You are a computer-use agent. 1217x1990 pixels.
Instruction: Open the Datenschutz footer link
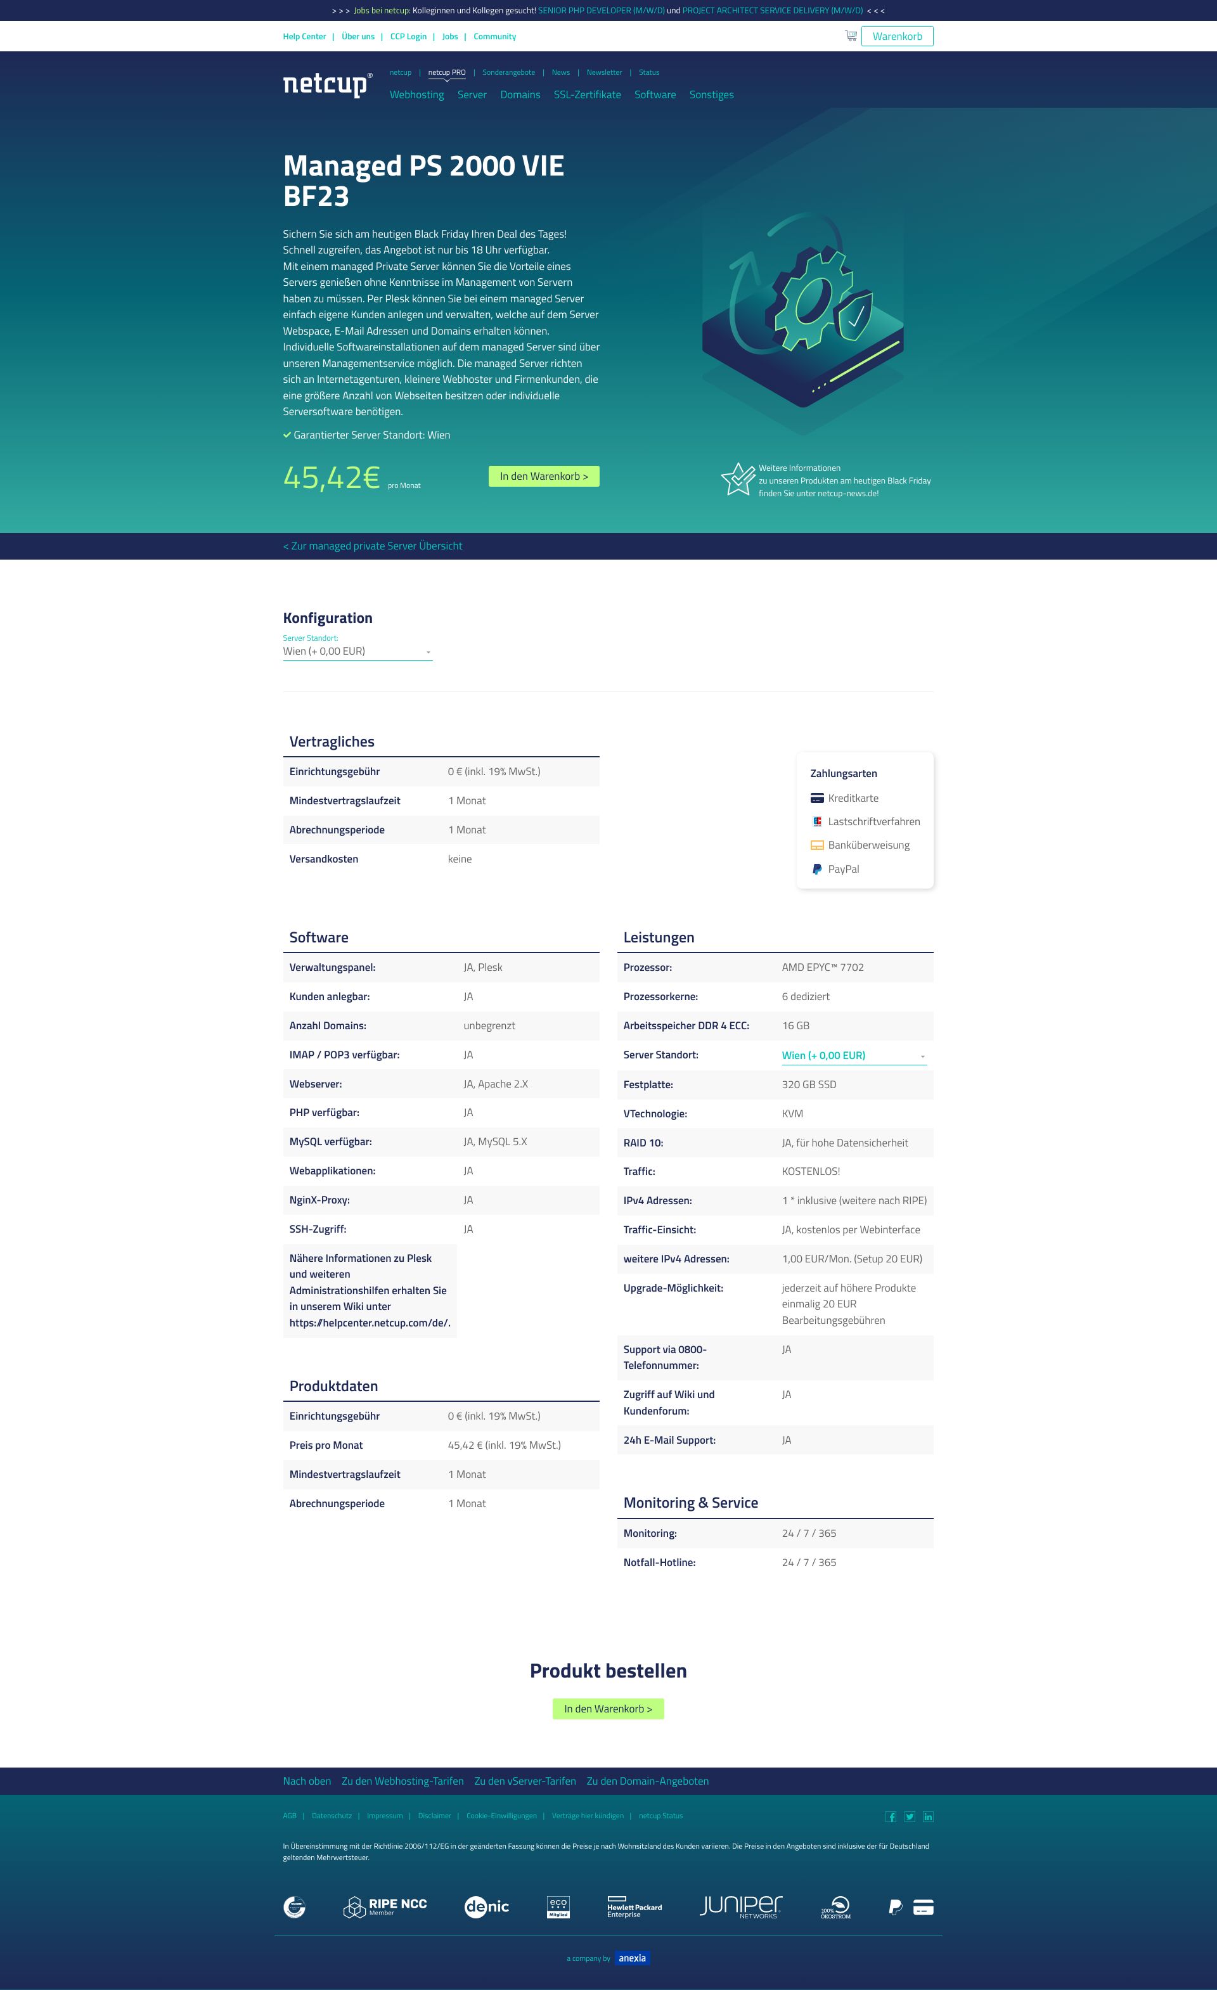pos(332,1816)
